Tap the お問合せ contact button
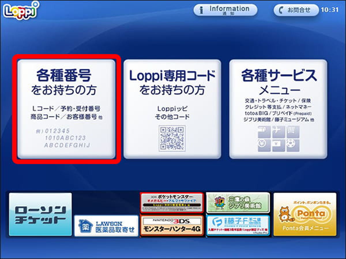Screen dimensions: 346x259 (x=296, y=10)
